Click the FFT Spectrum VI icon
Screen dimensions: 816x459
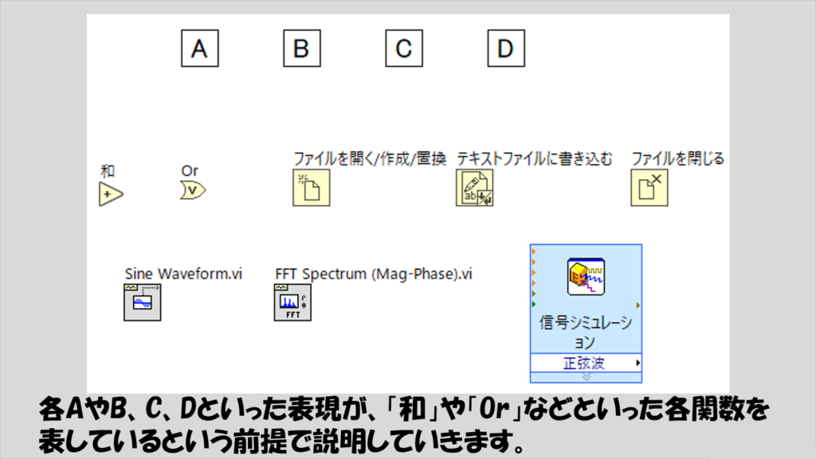(x=292, y=302)
